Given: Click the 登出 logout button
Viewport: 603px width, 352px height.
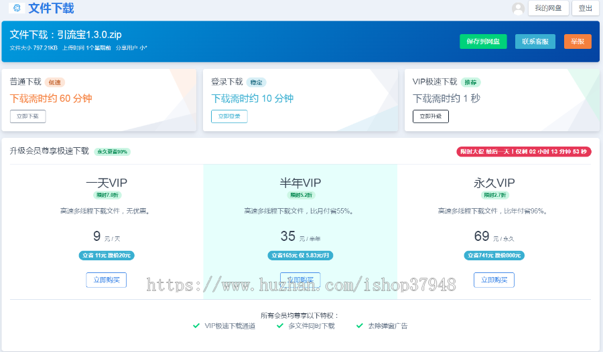Looking at the screenshot, I should (x=586, y=8).
